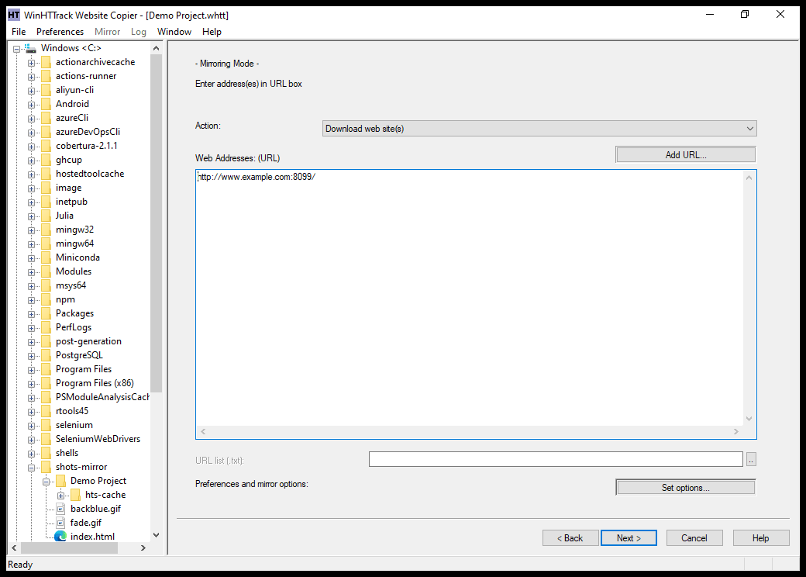The height and width of the screenshot is (577, 806).
Task: Click the Packages folder icon
Action: coord(46,313)
